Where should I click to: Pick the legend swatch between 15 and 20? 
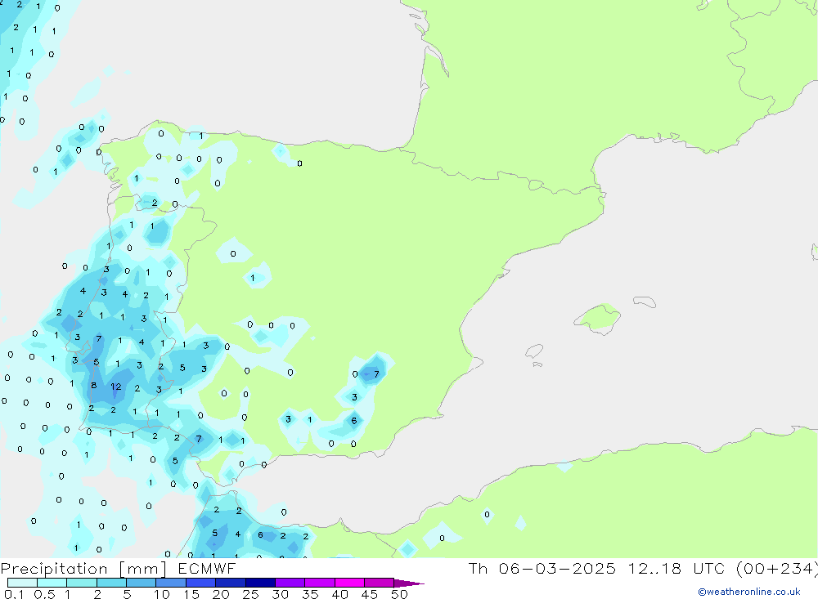click(x=201, y=583)
